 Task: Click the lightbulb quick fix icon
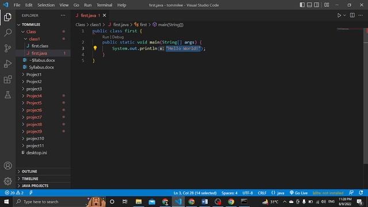(x=95, y=48)
